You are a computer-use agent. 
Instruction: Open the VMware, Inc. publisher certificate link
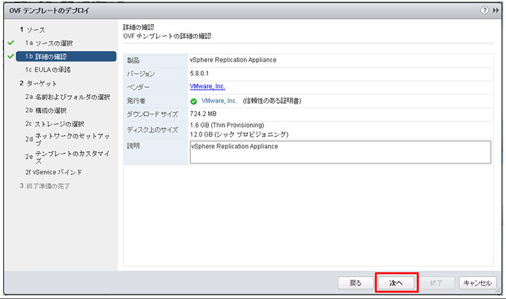point(219,101)
